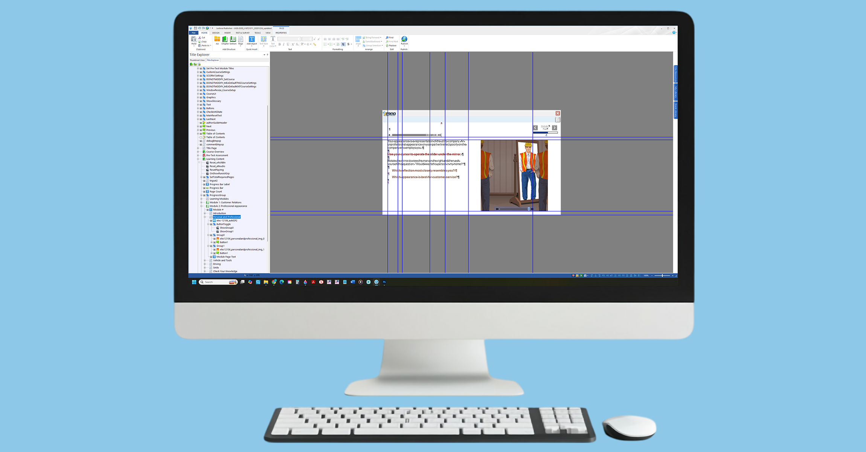Click the Add Chapter icon in ribbon
This screenshot has height=452, width=866.
(225, 39)
